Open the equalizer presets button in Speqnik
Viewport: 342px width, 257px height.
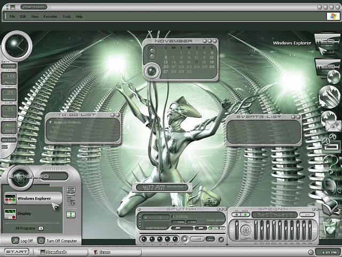coord(307,215)
